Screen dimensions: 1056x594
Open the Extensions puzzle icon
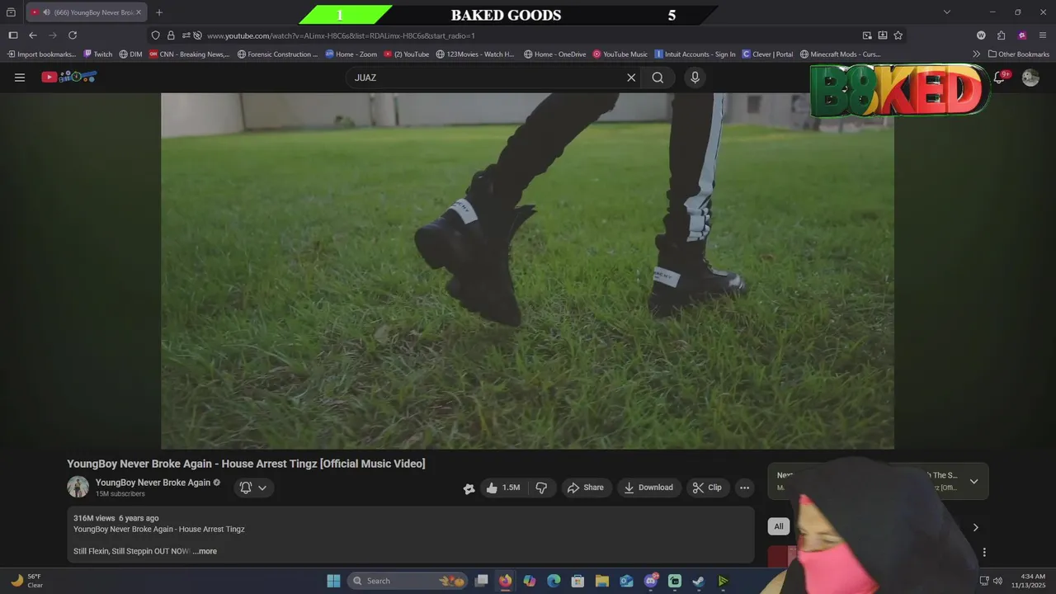point(1002,35)
